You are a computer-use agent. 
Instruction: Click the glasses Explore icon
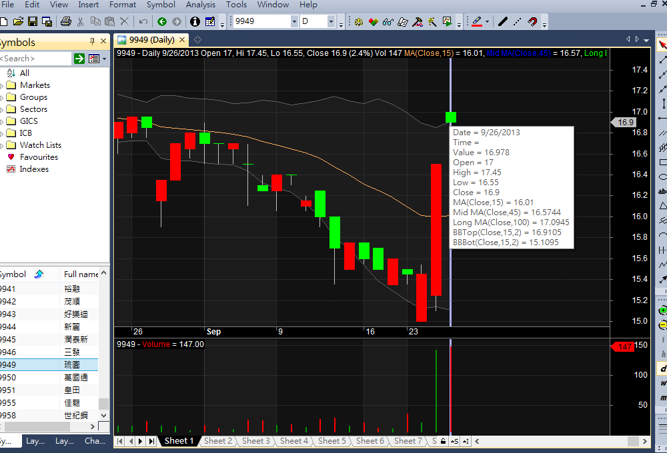point(388,22)
